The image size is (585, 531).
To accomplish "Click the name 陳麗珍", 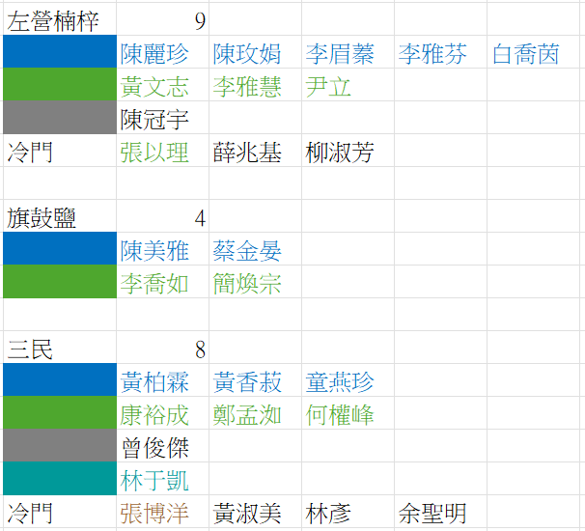I will [154, 54].
